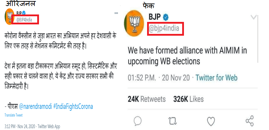Image resolution: width=269 pixels, height=130 pixels.
Task: Click the 01:52 P.M. 20 Nov 20 timestamp
Action: pyautogui.click(x=159, y=78)
